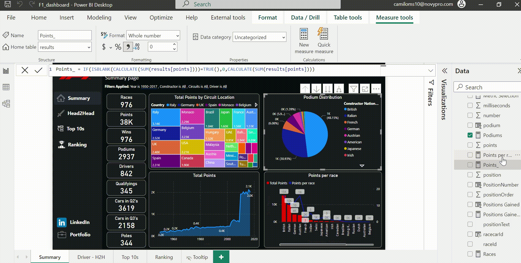The height and width of the screenshot is (263, 521).
Task: Switch to Ranking page tab
Action: coord(164,257)
